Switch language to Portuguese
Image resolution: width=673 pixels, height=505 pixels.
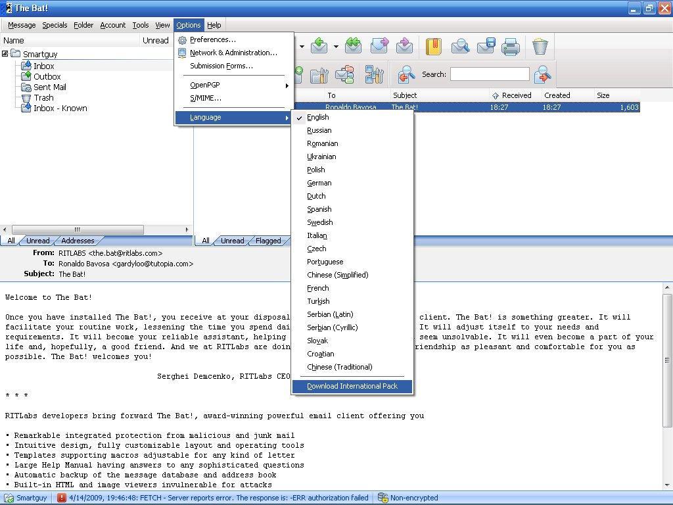(x=352, y=262)
